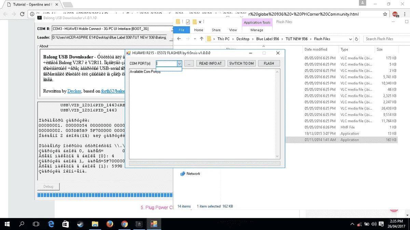Viewport: 410px width, 230px height.
Task: Select the Application Tools contextual tab
Action: (257, 22)
